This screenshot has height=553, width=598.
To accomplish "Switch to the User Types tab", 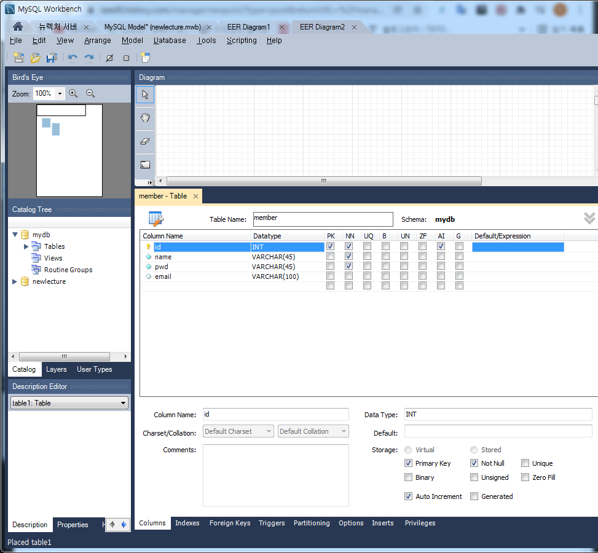I will pyautogui.click(x=95, y=369).
